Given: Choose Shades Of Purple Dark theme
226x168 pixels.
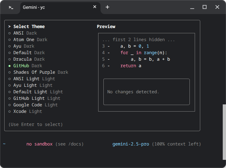Looking at the screenshot, I should coord(38,72).
